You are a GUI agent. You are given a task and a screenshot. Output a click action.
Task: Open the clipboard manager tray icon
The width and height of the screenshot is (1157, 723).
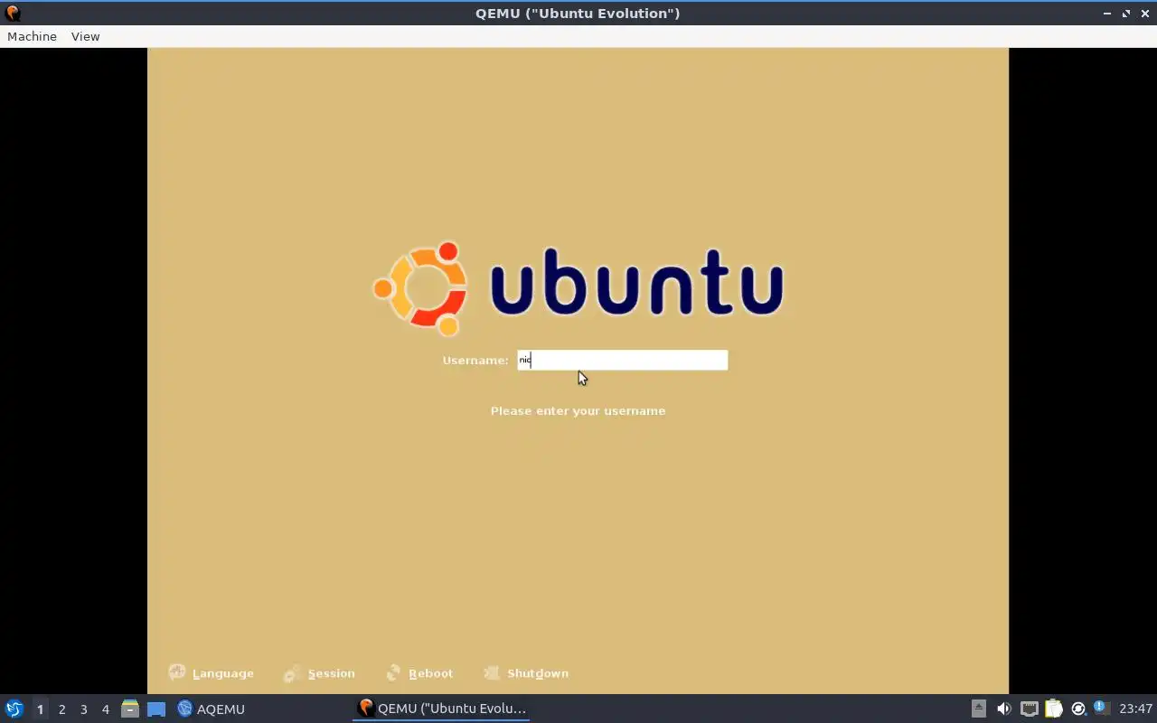point(1053,709)
